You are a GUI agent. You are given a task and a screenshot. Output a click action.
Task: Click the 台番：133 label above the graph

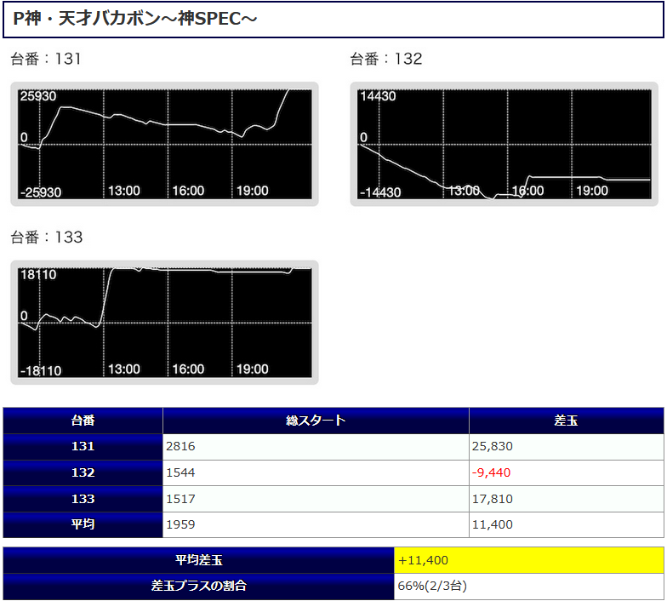coord(46,238)
